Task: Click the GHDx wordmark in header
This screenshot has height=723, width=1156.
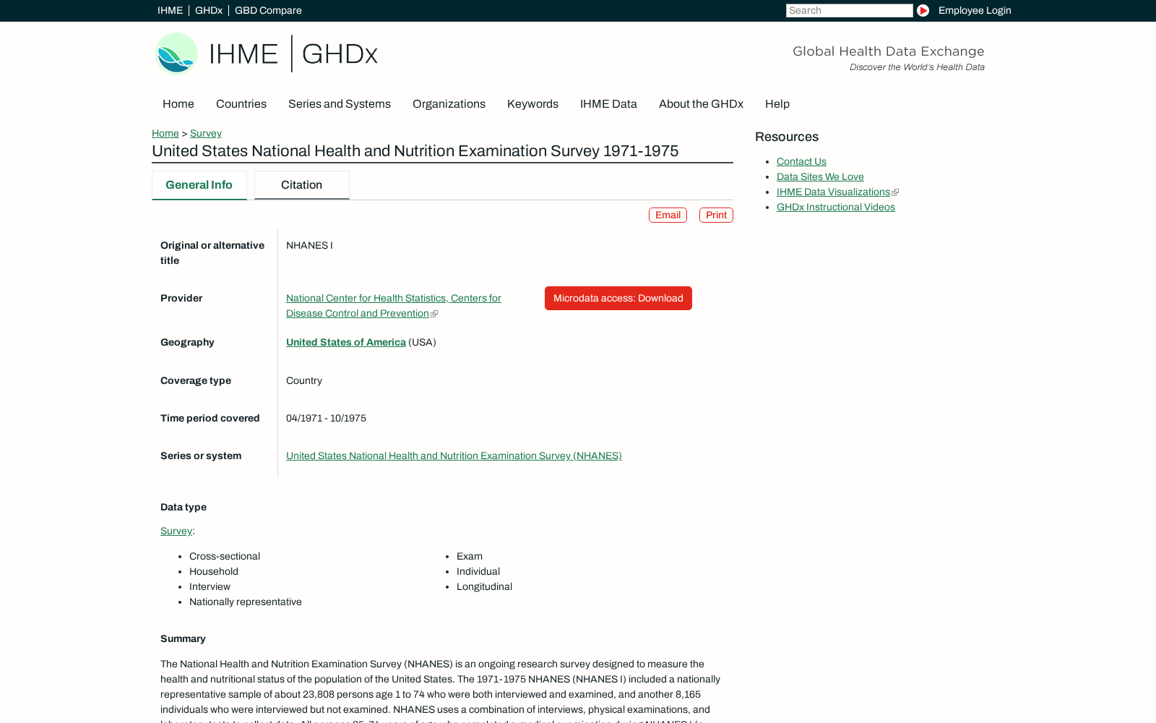Action: tap(340, 54)
